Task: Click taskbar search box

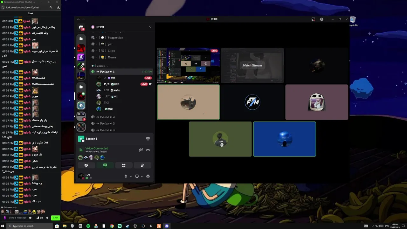Action: pyautogui.click(x=29, y=226)
